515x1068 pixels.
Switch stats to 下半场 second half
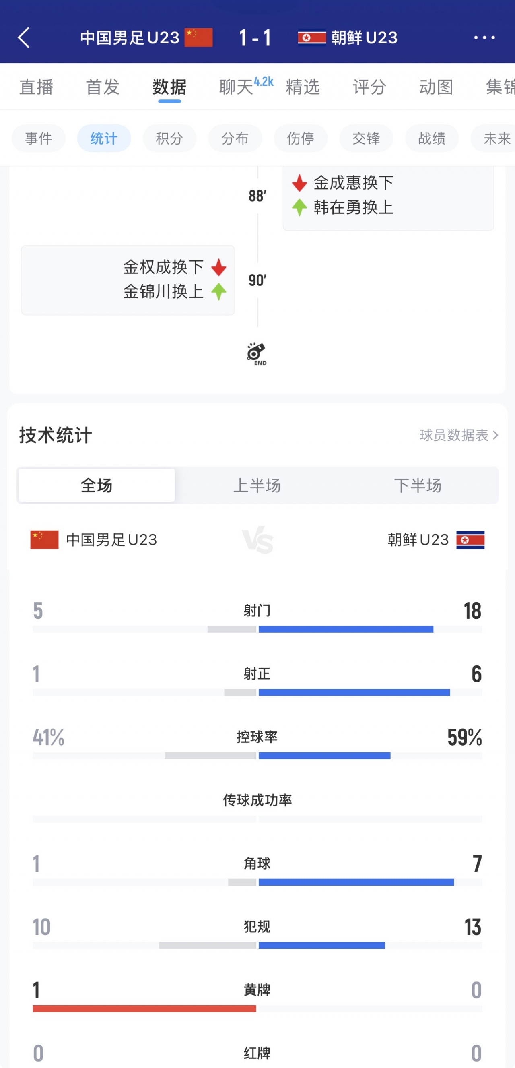coord(418,485)
